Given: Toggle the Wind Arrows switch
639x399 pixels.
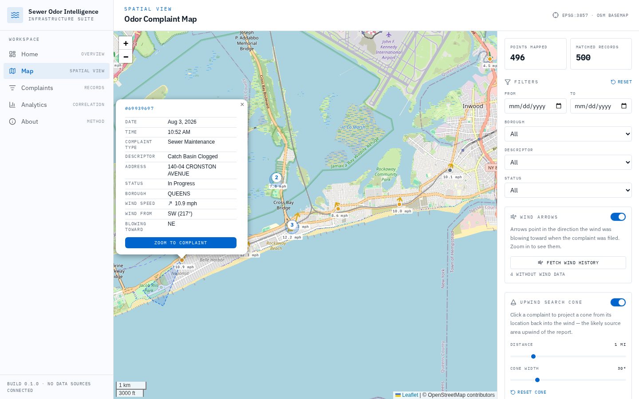Looking at the screenshot, I should (618, 217).
